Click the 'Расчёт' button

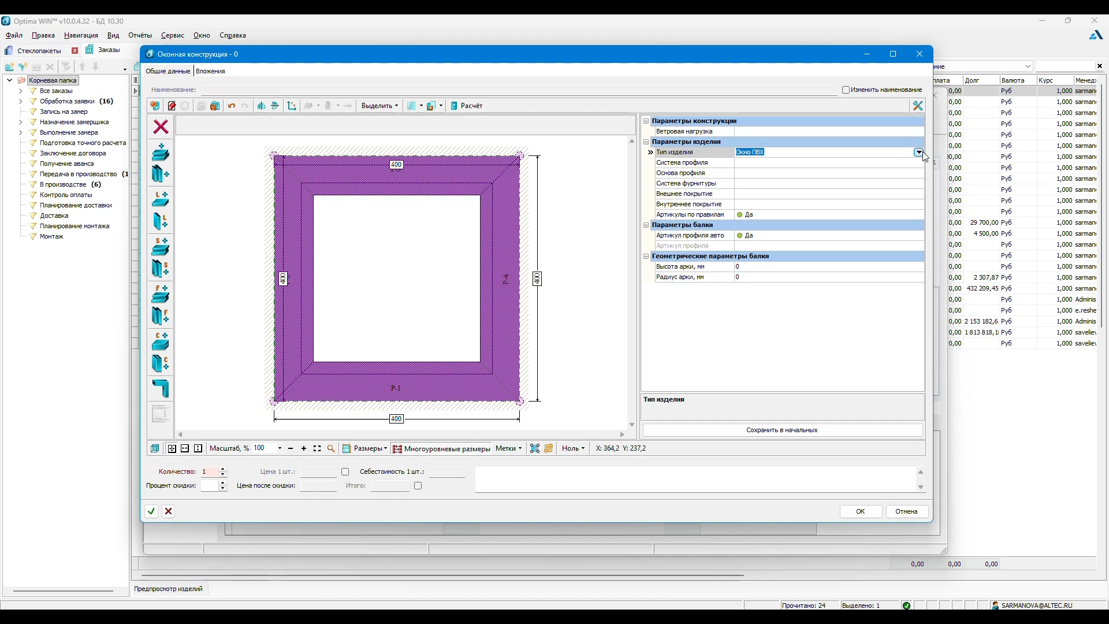[467, 106]
